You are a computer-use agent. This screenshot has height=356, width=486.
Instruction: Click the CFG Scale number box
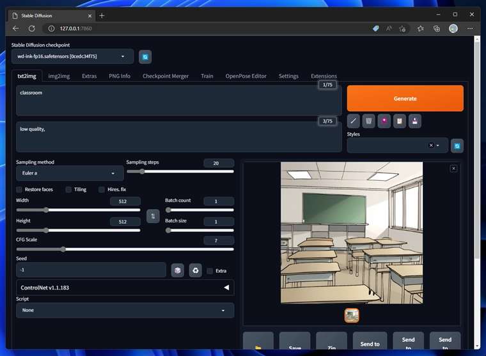tap(219, 240)
